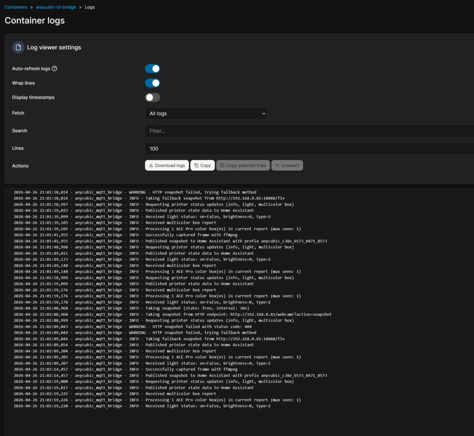
Task: Select the log line mentioning interval: 30s
Action: (139, 308)
